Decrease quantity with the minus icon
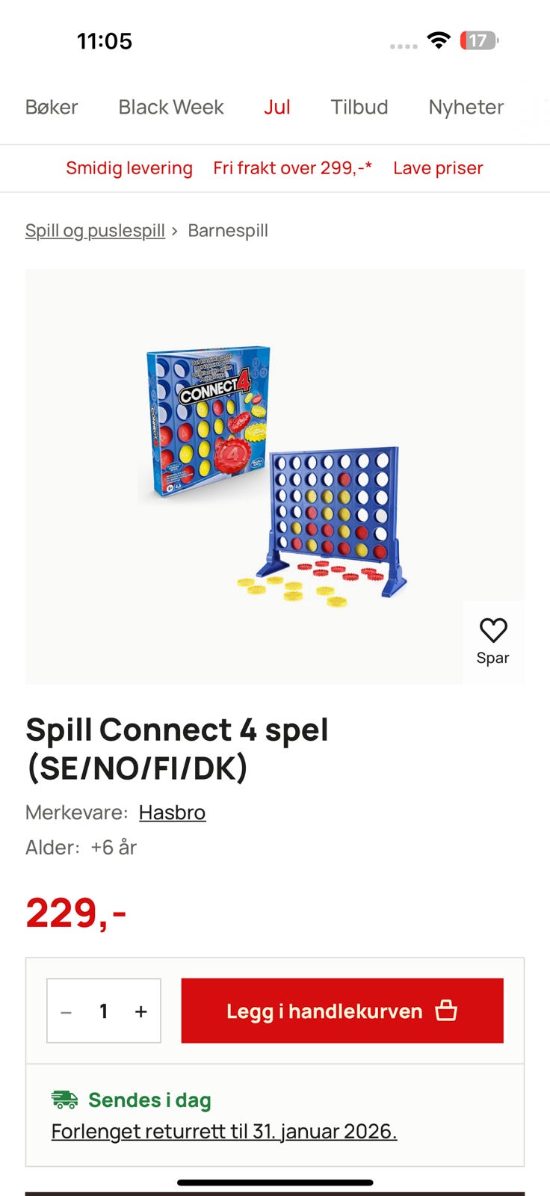This screenshot has height=1196, width=550. click(67, 1012)
